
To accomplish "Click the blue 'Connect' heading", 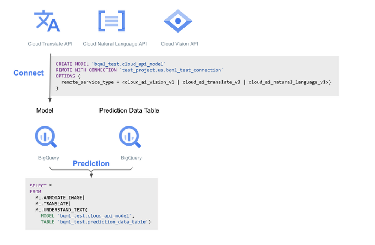I will pyautogui.click(x=28, y=73).
